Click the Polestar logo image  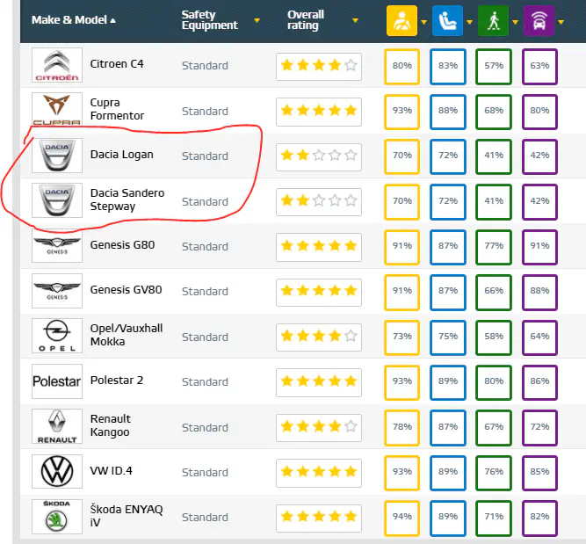coord(57,381)
